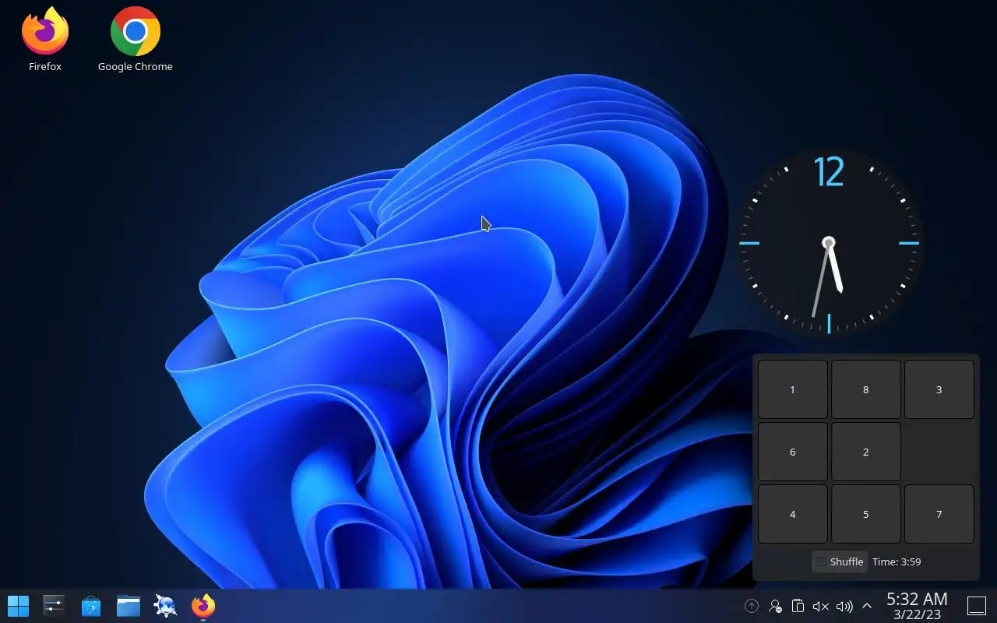Screen dimensions: 997x623
Task: Launch the Discover software store
Action: click(91, 605)
